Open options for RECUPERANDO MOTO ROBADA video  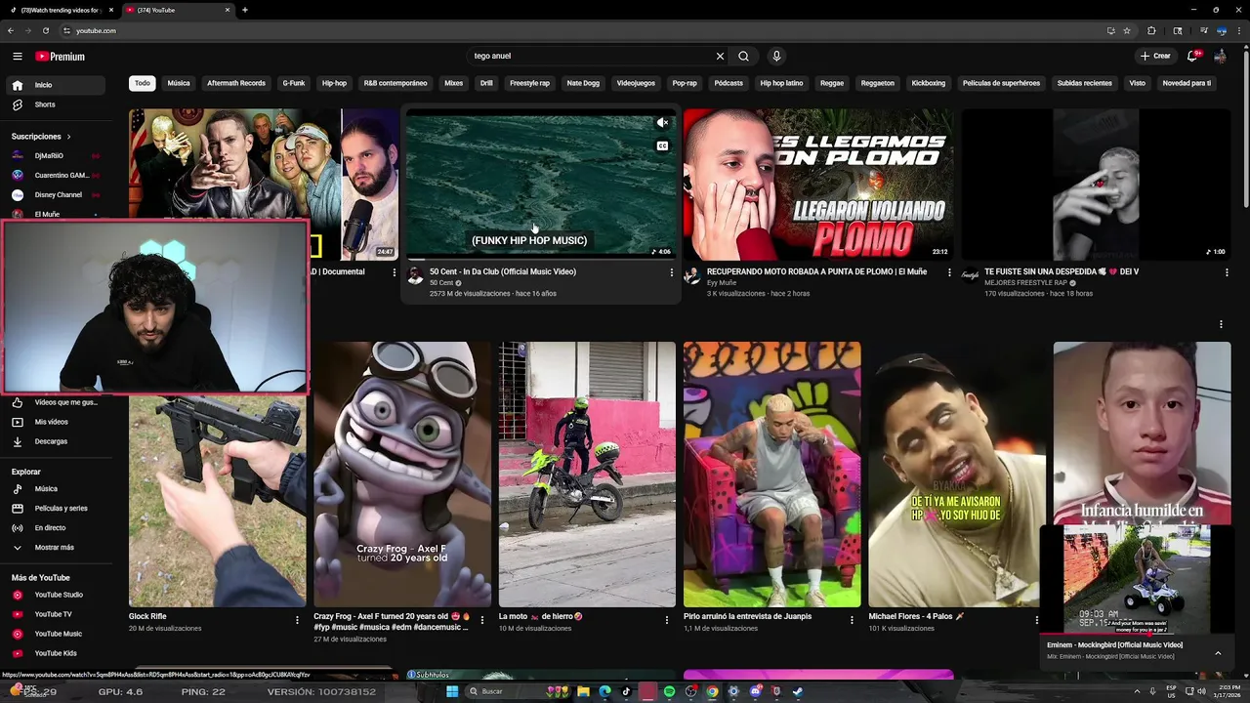949,272
